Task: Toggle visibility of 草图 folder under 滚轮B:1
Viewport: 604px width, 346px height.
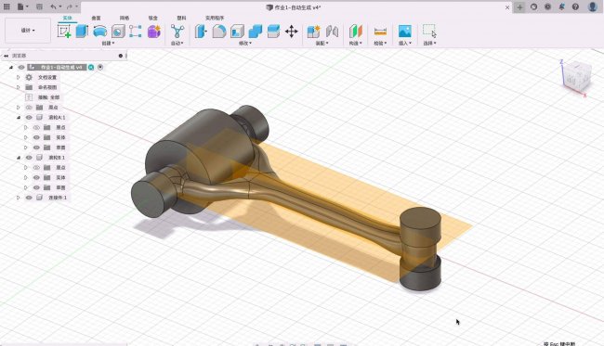Action: click(x=36, y=187)
